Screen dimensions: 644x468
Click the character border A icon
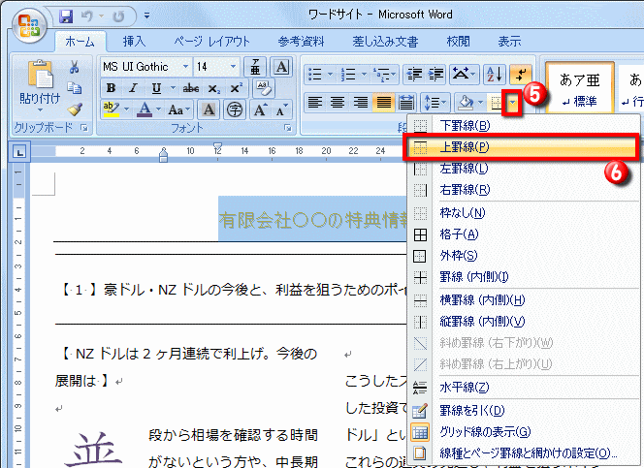pyautogui.click(x=281, y=67)
